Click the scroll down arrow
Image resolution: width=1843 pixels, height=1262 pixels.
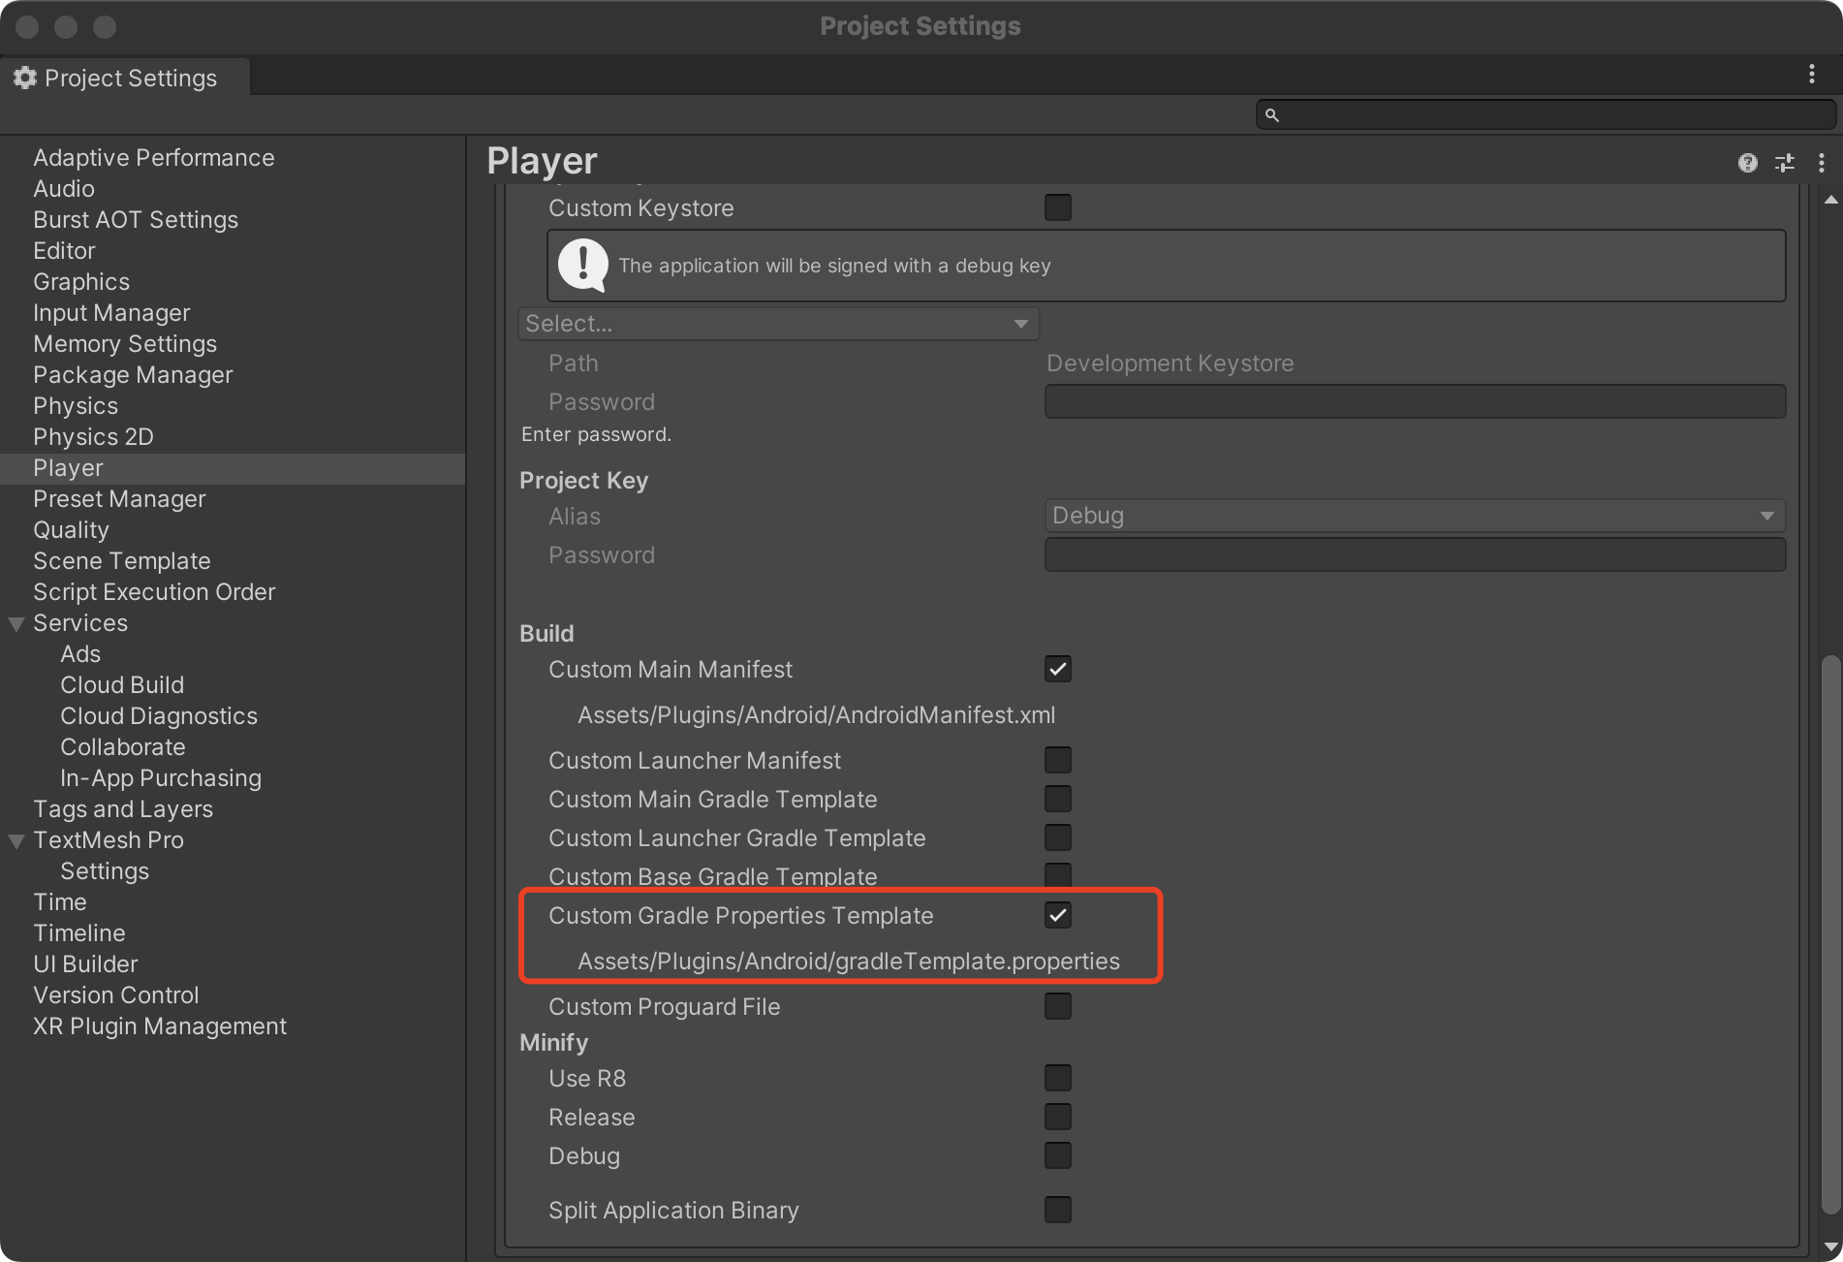coord(1830,1246)
